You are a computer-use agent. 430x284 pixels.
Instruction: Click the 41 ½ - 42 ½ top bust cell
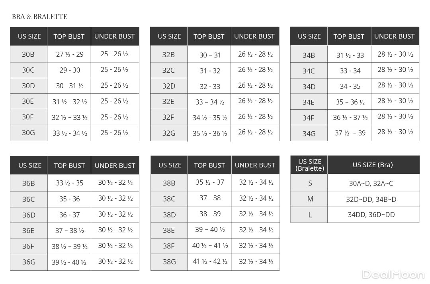coord(210,262)
